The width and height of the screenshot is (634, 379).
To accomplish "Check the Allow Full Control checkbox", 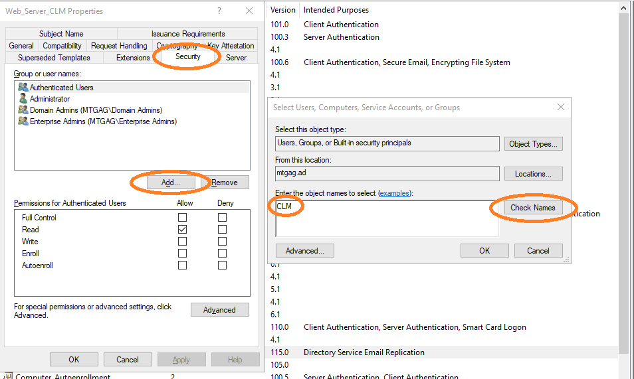I will (182, 218).
